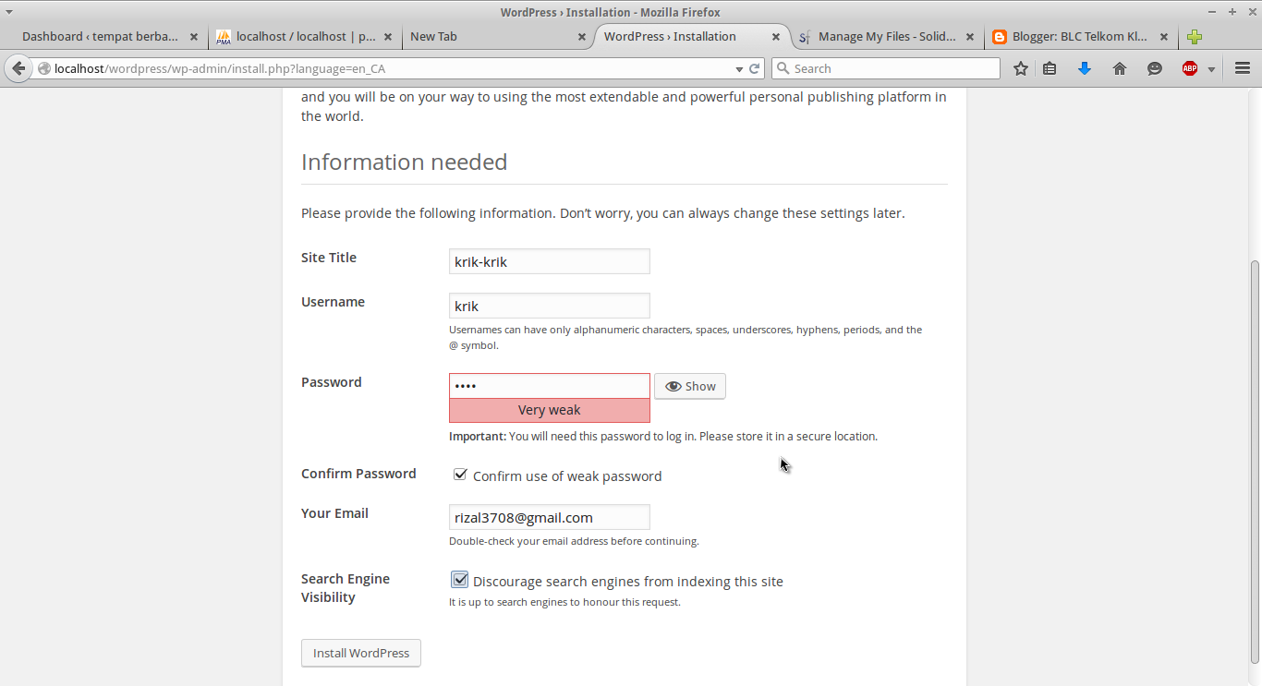This screenshot has width=1262, height=686.
Task: Uncheck Discourage search engines from indexing checkbox
Action: (x=460, y=580)
